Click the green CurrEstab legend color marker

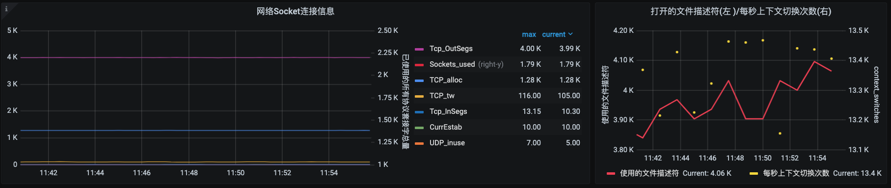[x=419, y=128]
